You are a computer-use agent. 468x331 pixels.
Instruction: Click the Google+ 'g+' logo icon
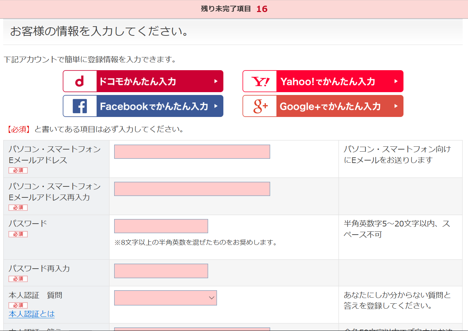click(260, 106)
